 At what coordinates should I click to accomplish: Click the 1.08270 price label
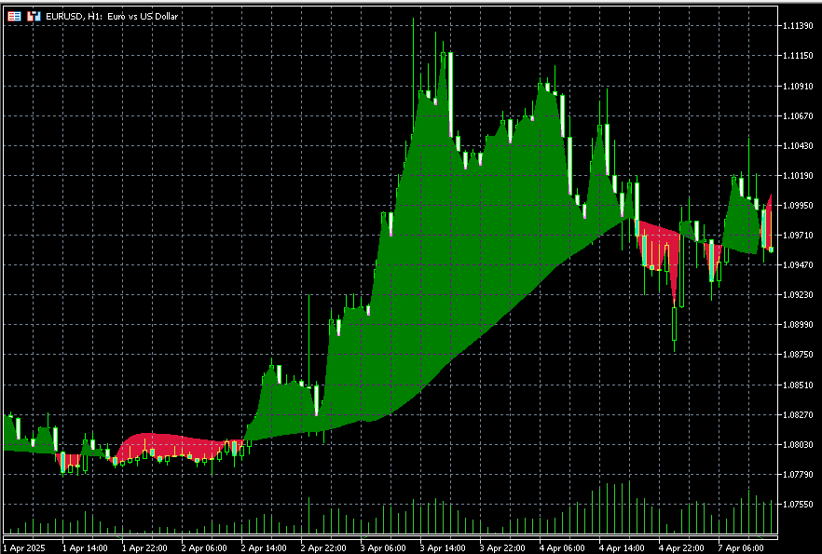click(798, 414)
